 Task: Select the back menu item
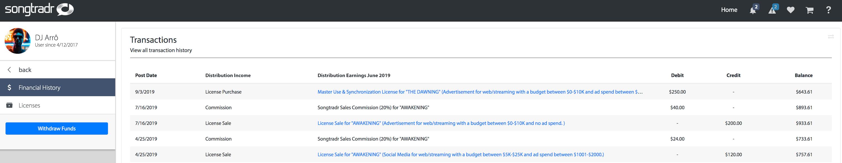(58, 70)
